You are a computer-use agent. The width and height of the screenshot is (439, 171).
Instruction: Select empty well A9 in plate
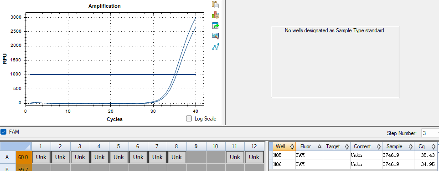click(x=196, y=157)
